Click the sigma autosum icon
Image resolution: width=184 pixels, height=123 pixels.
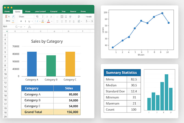87,21
